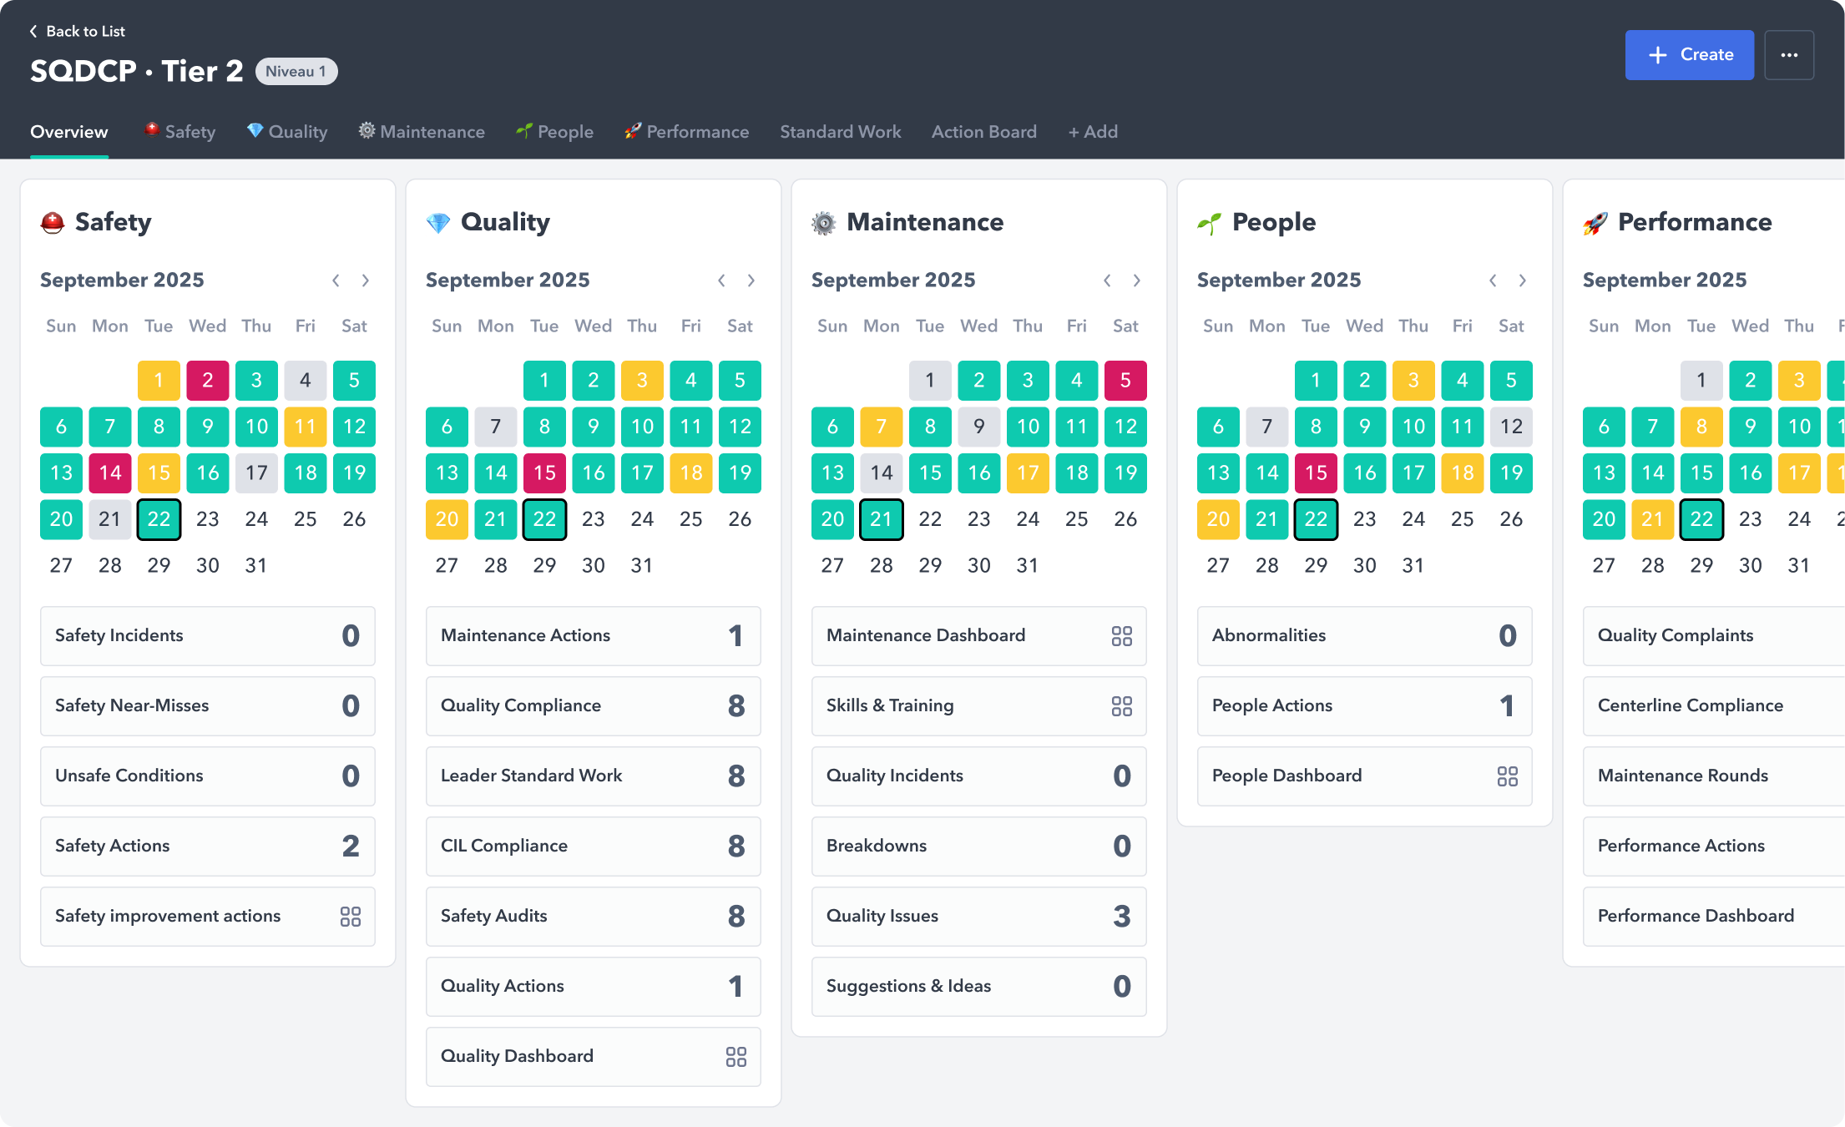Viewport: 1845px width, 1127px height.
Task: Go to previous month in Quality calendar
Action: click(x=721, y=280)
